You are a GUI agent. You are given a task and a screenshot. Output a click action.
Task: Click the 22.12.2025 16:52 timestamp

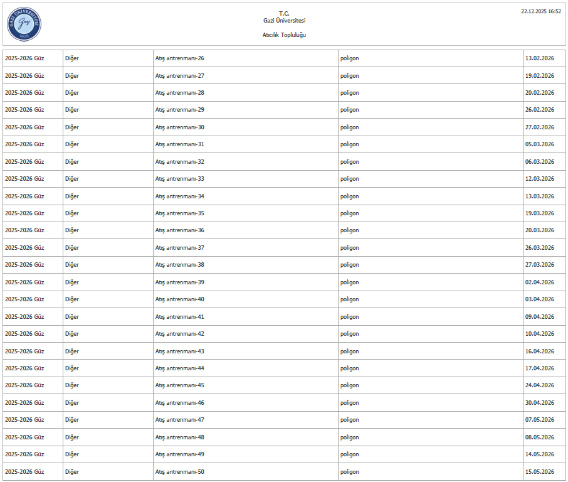tap(541, 11)
